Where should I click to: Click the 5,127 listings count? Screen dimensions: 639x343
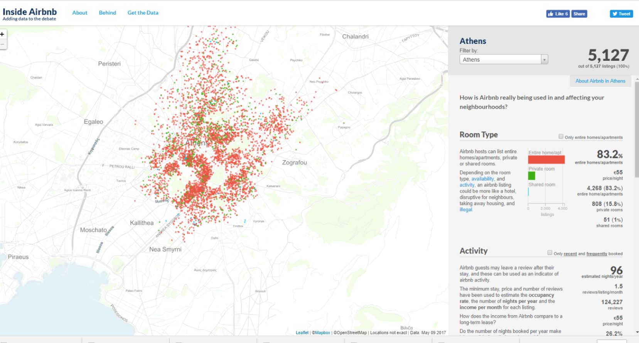pyautogui.click(x=608, y=55)
